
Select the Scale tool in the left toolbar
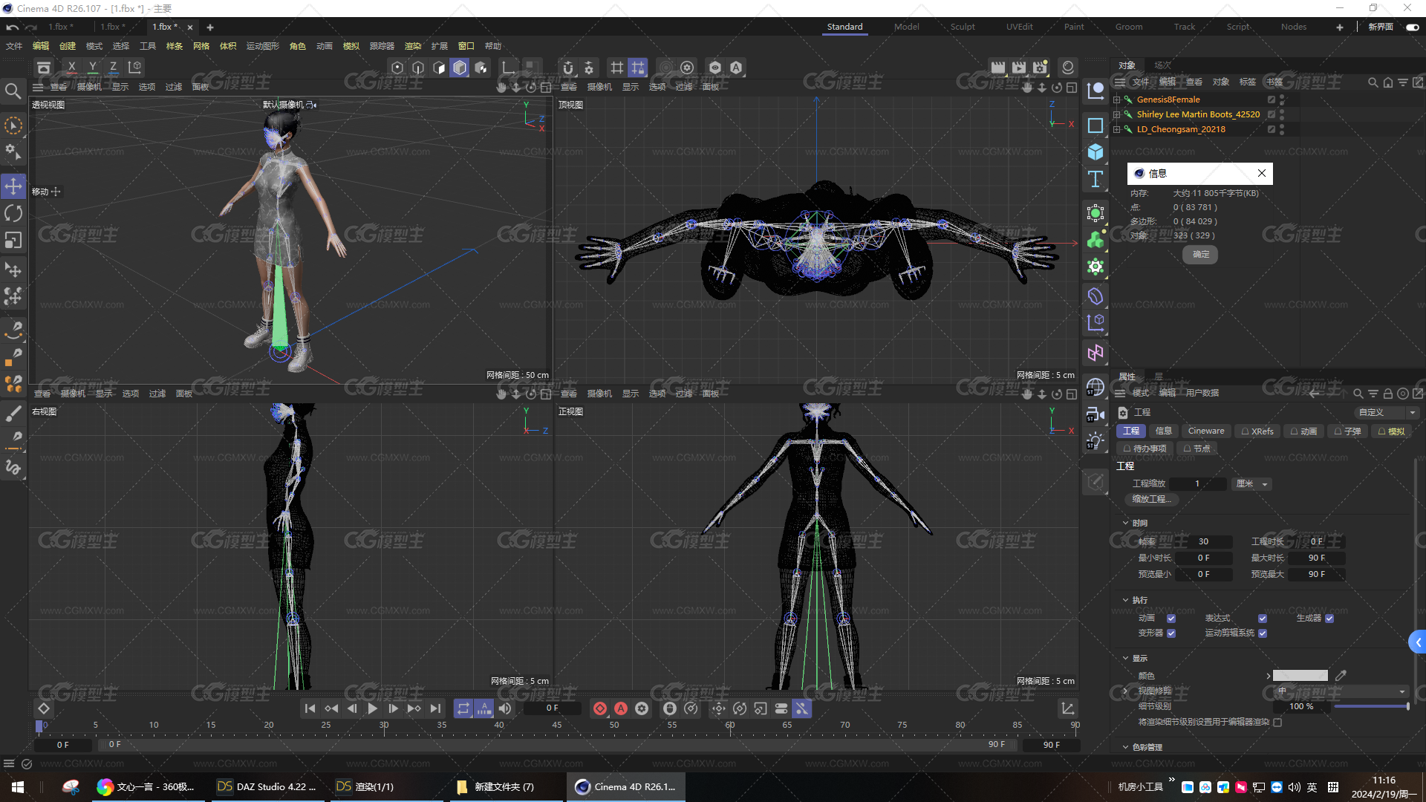13,241
